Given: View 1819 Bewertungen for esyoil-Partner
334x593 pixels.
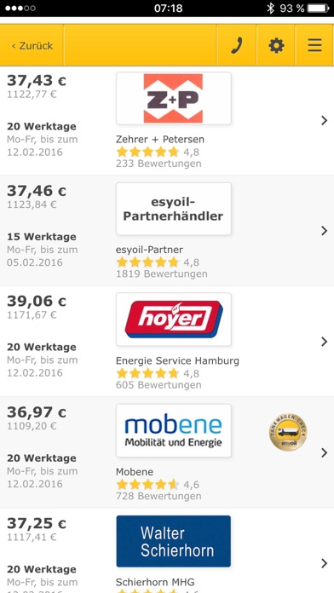Looking at the screenshot, I should [162, 273].
